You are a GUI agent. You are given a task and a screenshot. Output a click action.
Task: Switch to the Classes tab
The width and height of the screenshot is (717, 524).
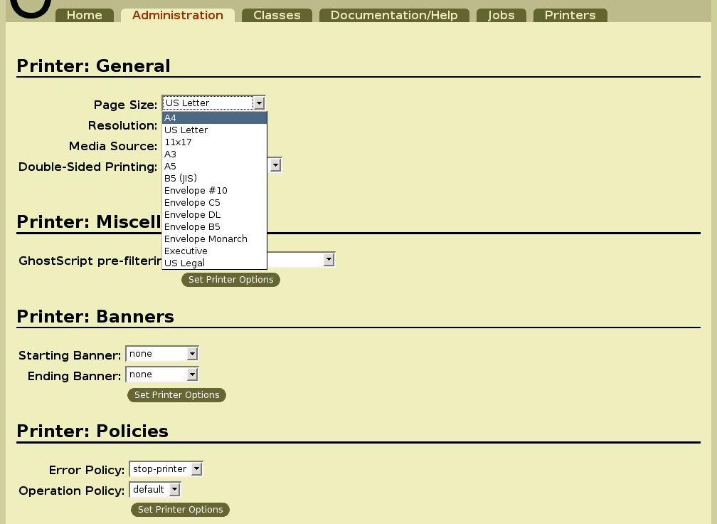(x=277, y=13)
